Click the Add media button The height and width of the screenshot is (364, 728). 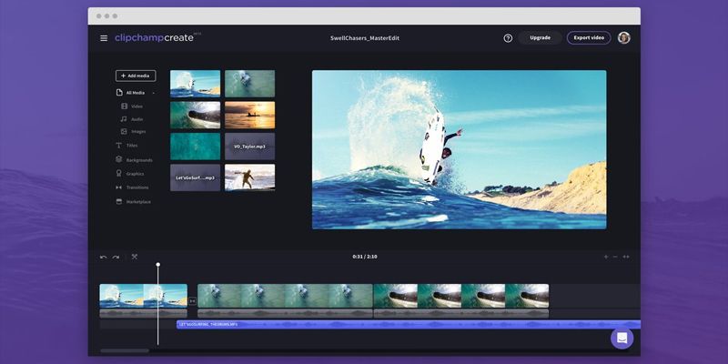click(136, 76)
